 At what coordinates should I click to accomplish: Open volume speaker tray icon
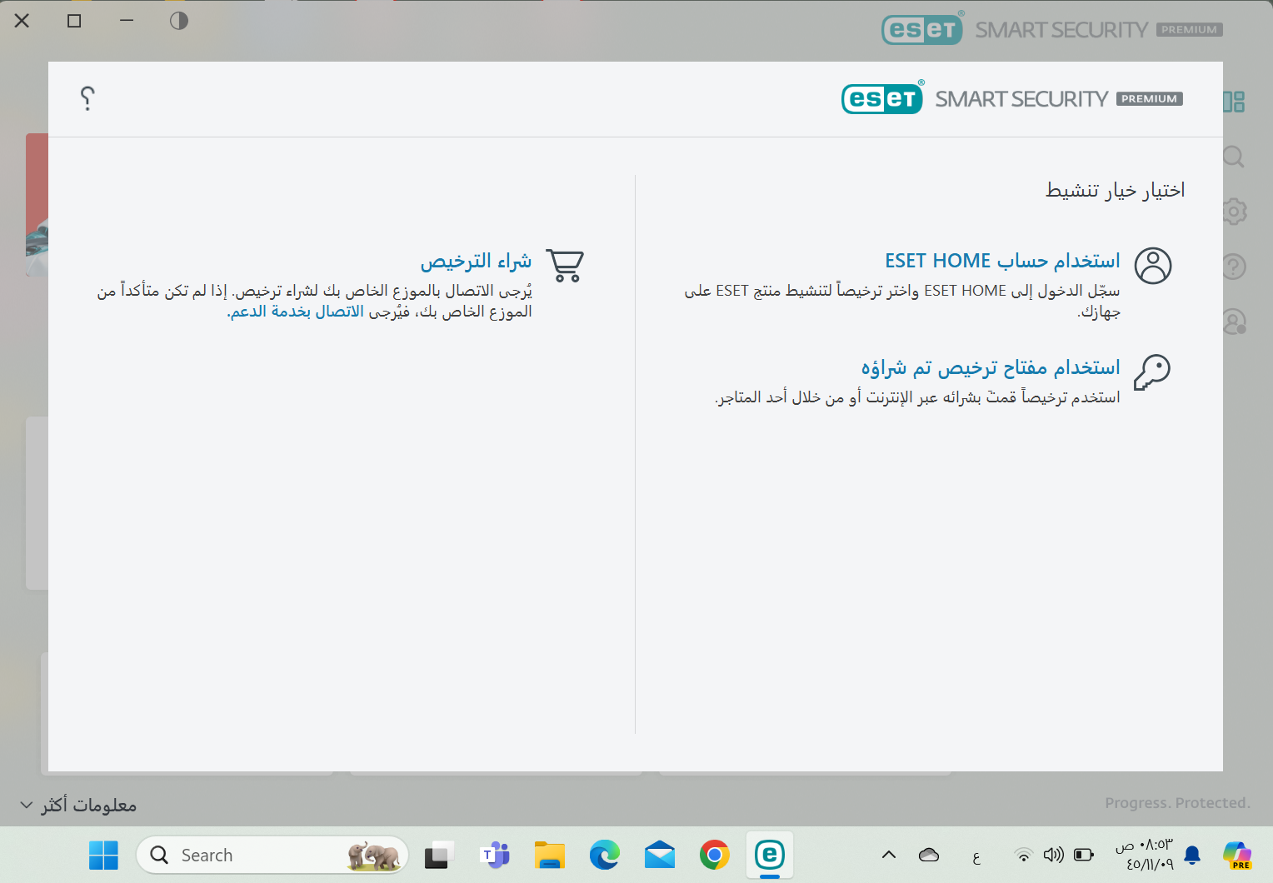click(1054, 855)
